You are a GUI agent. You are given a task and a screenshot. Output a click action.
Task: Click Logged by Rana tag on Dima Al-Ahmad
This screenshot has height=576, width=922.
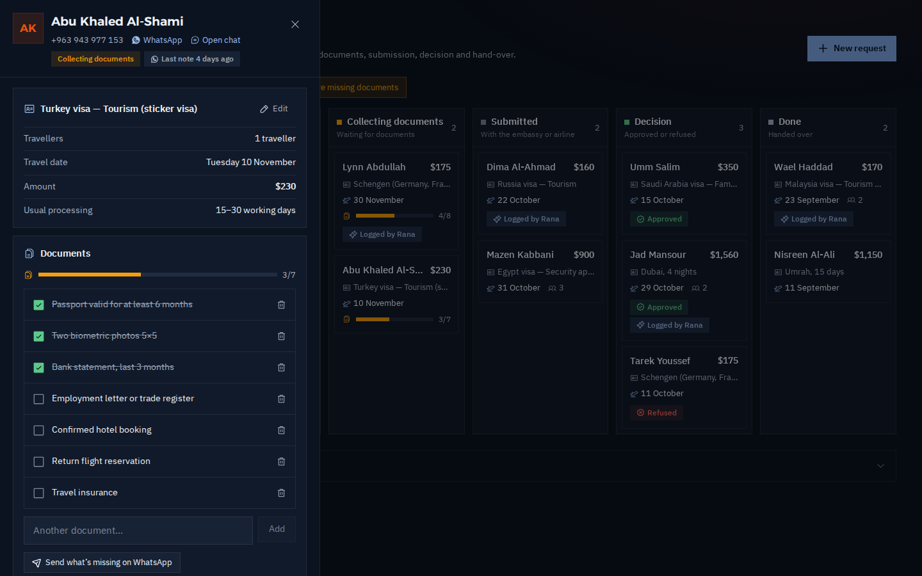tap(526, 219)
